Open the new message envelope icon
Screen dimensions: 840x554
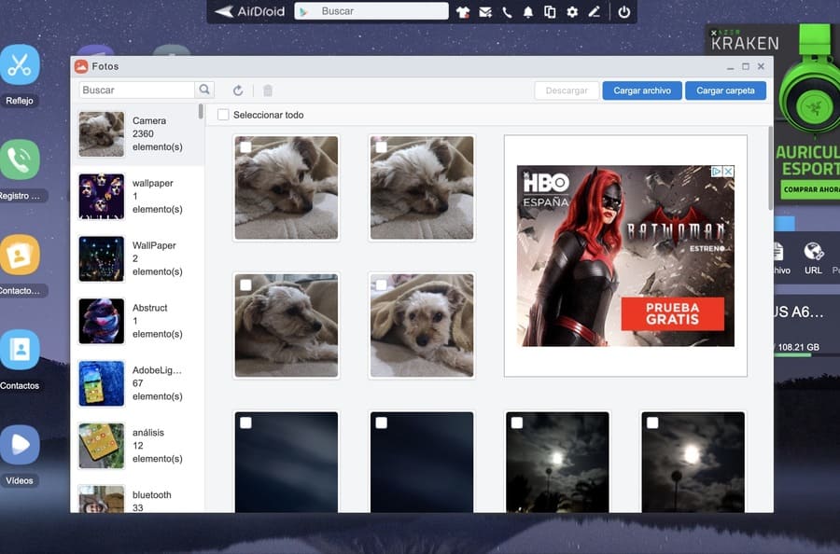point(485,12)
